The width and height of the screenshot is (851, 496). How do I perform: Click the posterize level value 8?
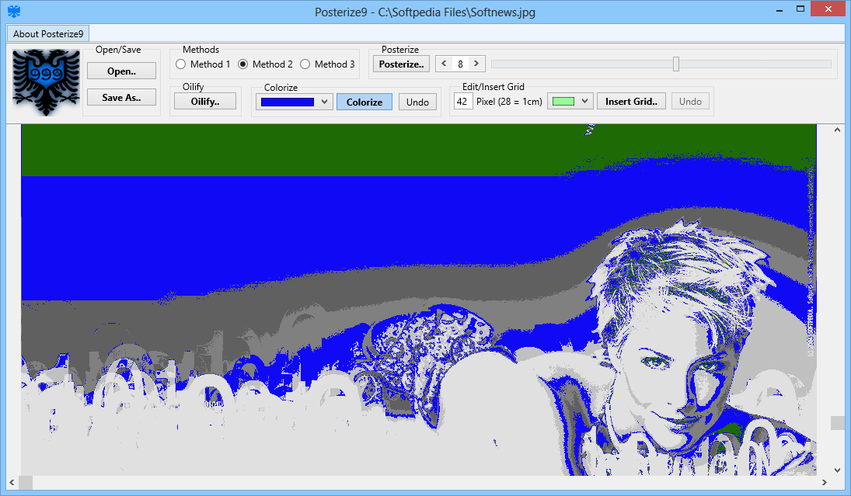(460, 64)
